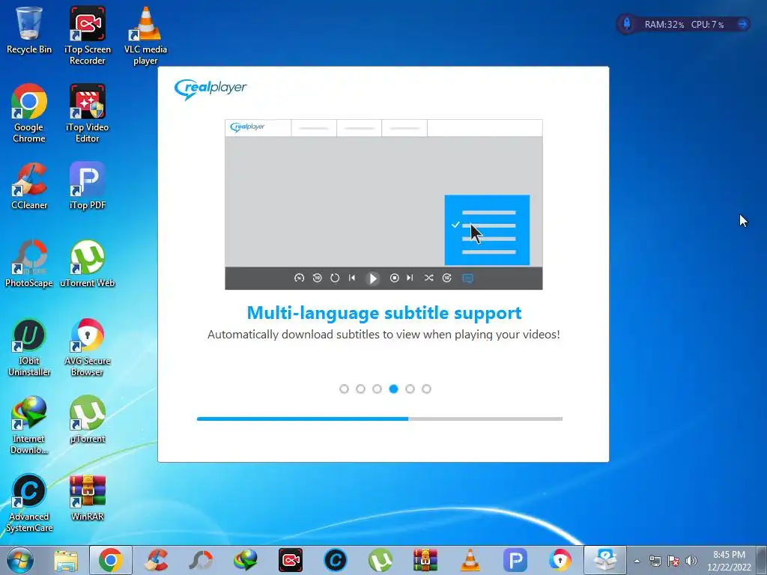Viewport: 767px width, 575px height.
Task: Launch iTop PDF from the taskbar
Action: click(x=515, y=560)
